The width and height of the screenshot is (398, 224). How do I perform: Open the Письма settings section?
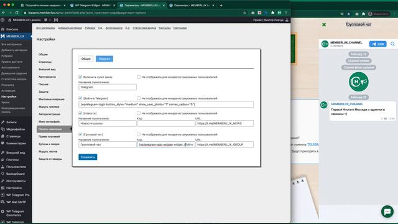coord(44,85)
